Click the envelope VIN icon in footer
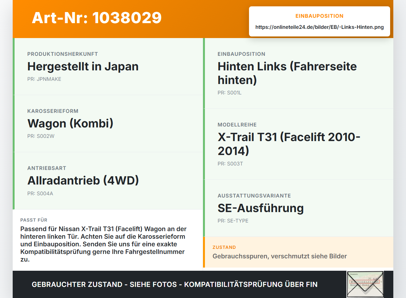406x298 pixels. click(x=365, y=284)
